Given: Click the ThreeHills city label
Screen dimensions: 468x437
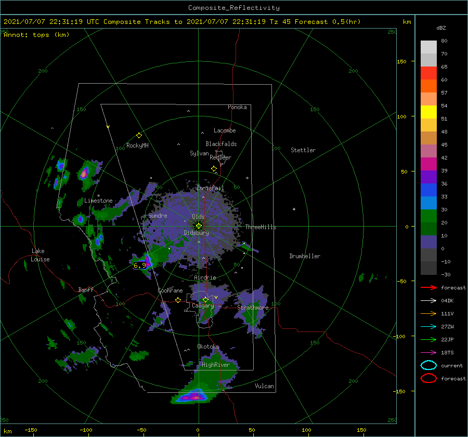Looking at the screenshot, I should [261, 227].
